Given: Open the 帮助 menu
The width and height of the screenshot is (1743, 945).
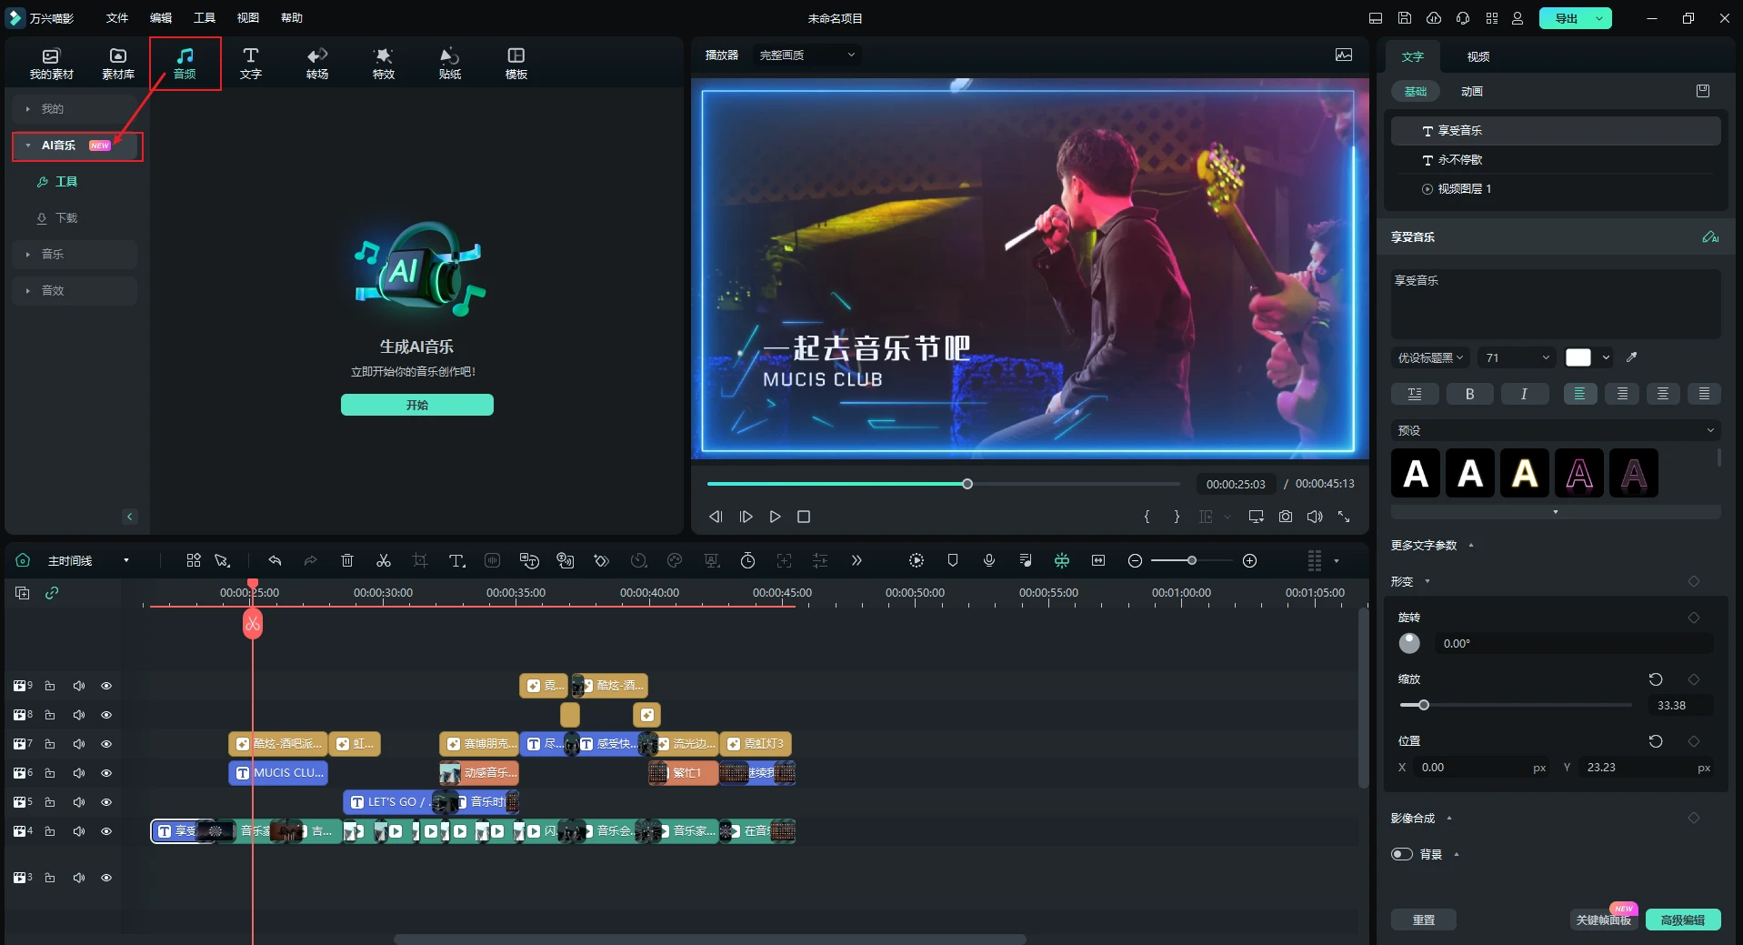Looking at the screenshot, I should 292,18.
